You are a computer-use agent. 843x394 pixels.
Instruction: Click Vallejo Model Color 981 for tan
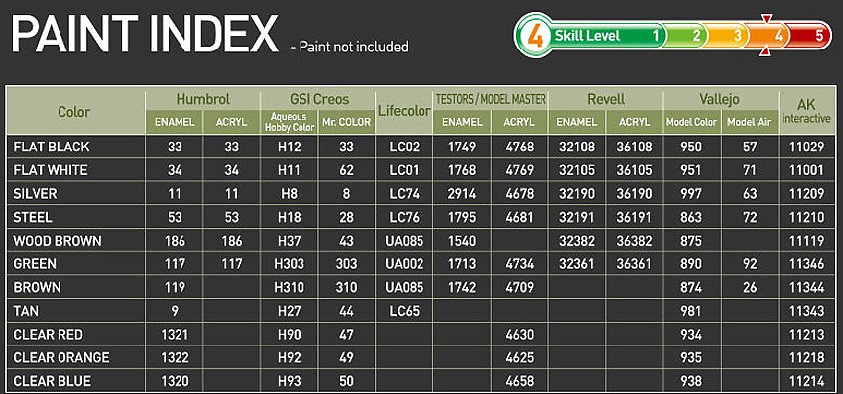(x=691, y=311)
